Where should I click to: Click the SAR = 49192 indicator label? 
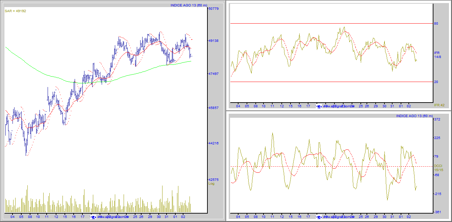(15, 11)
